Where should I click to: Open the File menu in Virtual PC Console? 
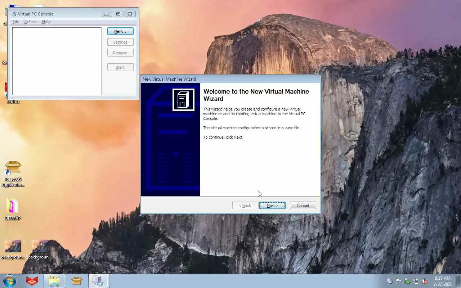[x=16, y=22]
